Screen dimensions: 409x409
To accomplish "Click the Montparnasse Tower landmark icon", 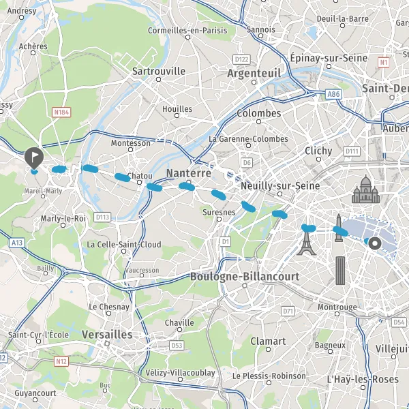I will [340, 271].
